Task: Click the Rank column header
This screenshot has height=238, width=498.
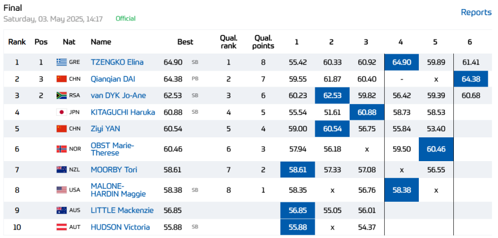Action: [17, 42]
